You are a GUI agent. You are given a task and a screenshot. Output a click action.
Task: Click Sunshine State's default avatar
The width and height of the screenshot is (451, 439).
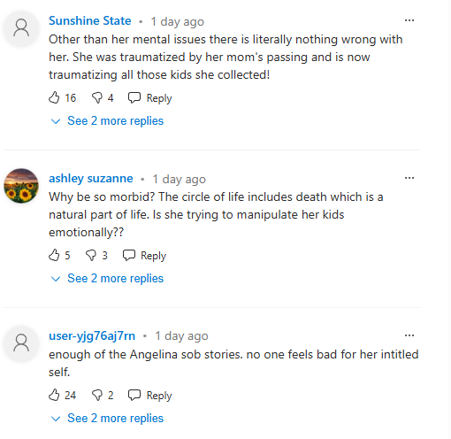(21, 28)
